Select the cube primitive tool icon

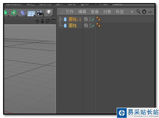click(6, 13)
